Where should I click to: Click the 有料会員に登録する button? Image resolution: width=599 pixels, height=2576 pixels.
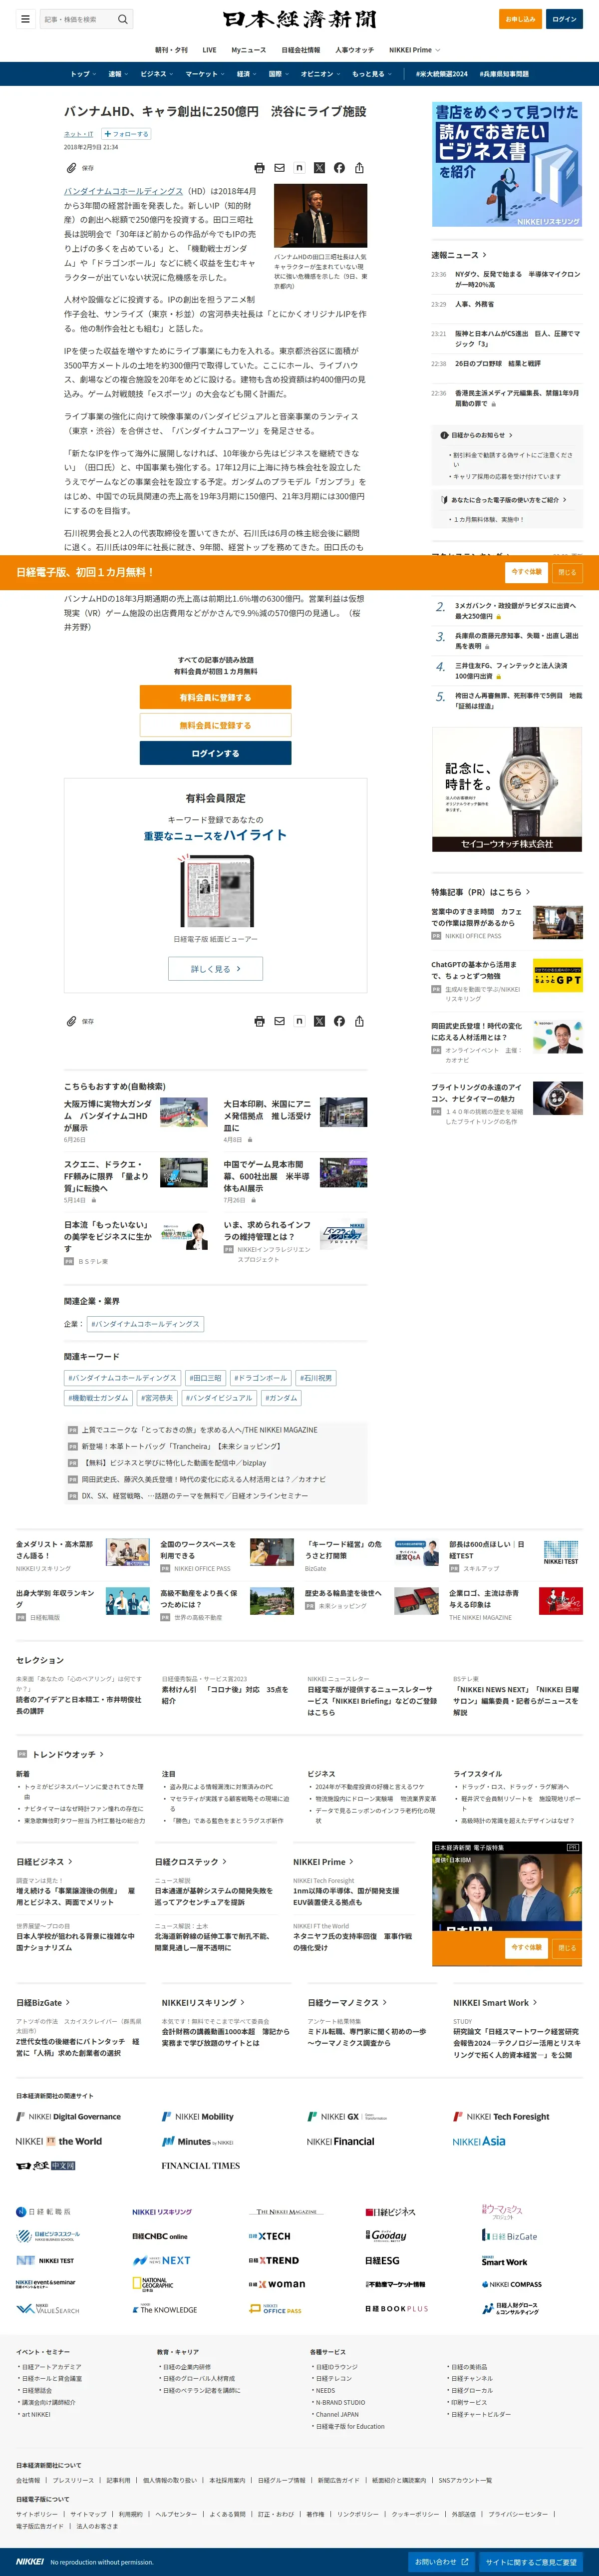point(215,697)
